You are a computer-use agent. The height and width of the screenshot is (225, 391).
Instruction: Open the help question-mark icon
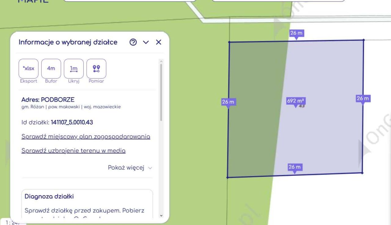[133, 42]
